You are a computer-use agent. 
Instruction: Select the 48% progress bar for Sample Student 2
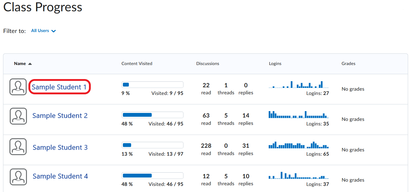[x=152, y=115]
